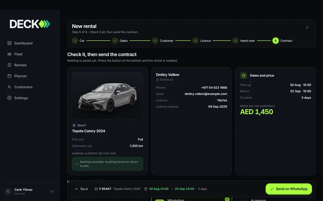This screenshot has width=323, height=201.
Task: Click licence number 786766
Action: [x=222, y=100]
